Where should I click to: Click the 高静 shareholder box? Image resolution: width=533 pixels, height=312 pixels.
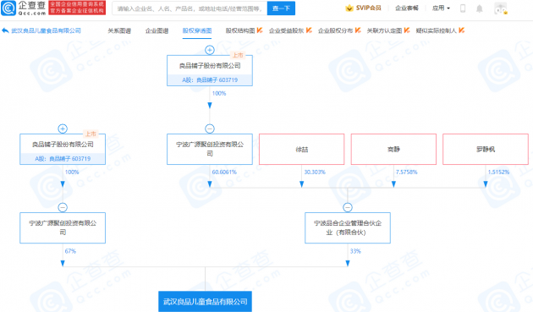click(x=393, y=149)
